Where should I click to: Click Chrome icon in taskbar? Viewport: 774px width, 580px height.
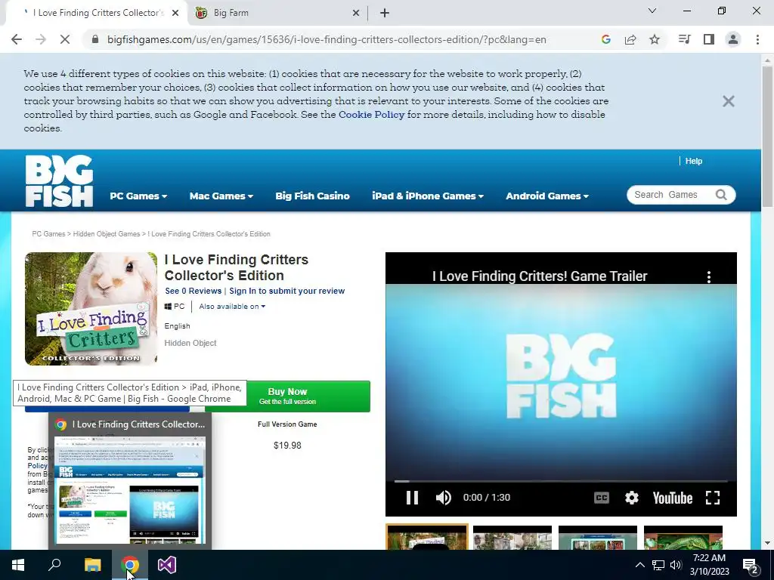(130, 565)
